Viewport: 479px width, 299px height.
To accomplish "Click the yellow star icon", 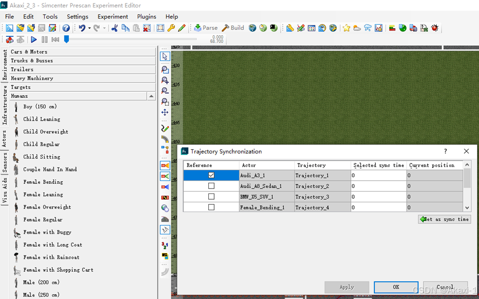I will click(346, 28).
